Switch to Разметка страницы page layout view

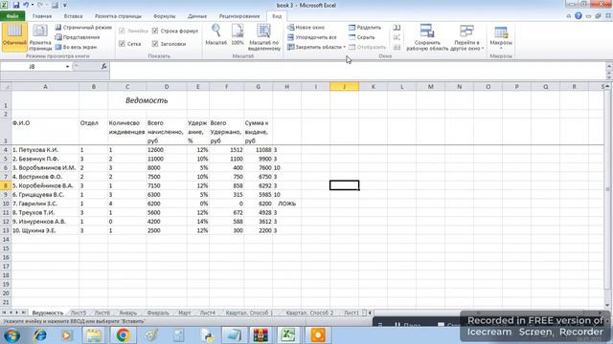40,36
